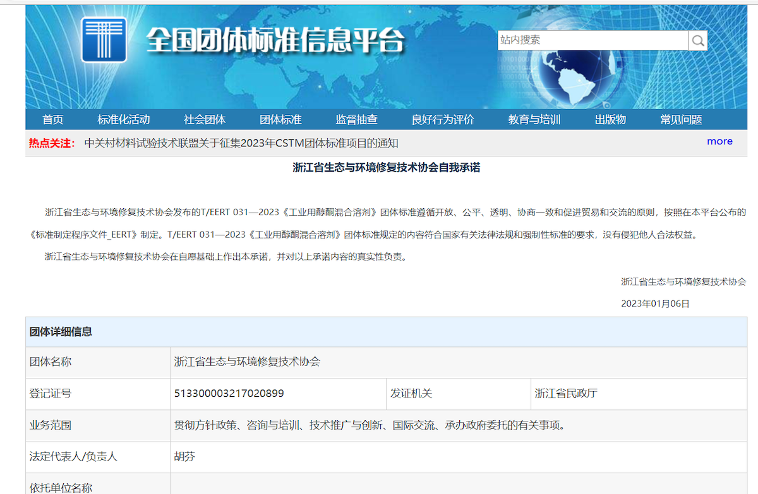The image size is (758, 494).
Task: Click the 热点关注 label
Action: coord(52,143)
